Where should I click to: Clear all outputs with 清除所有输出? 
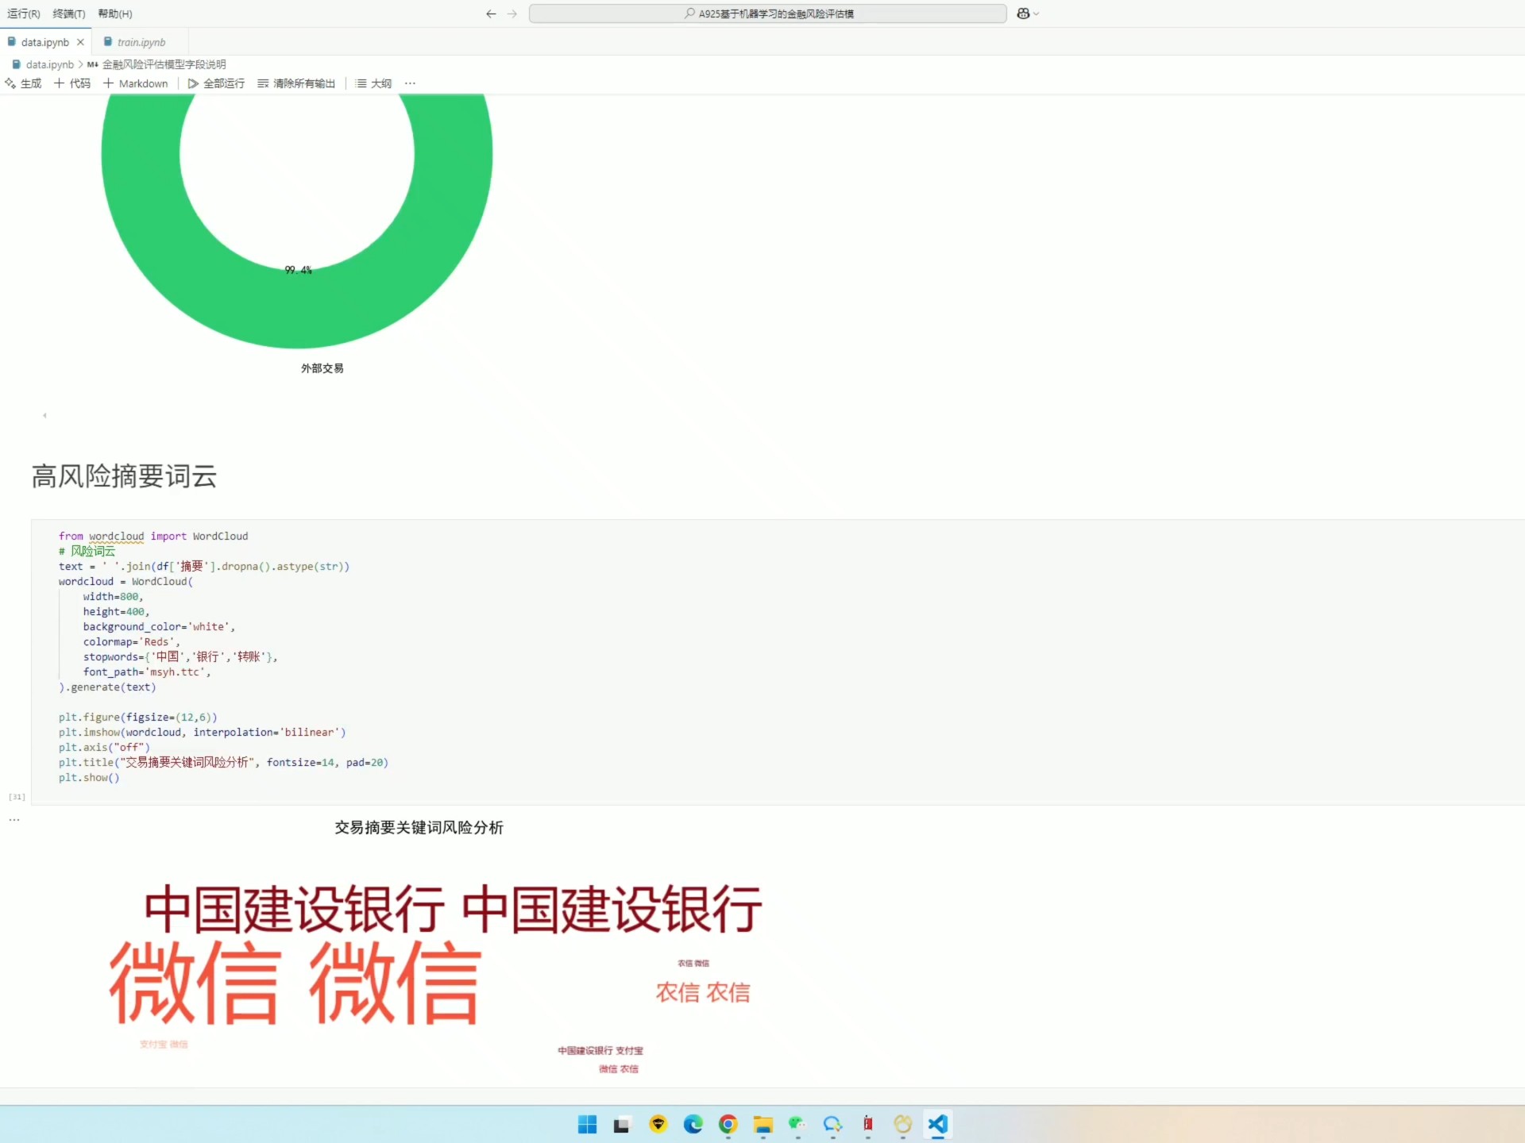296,83
